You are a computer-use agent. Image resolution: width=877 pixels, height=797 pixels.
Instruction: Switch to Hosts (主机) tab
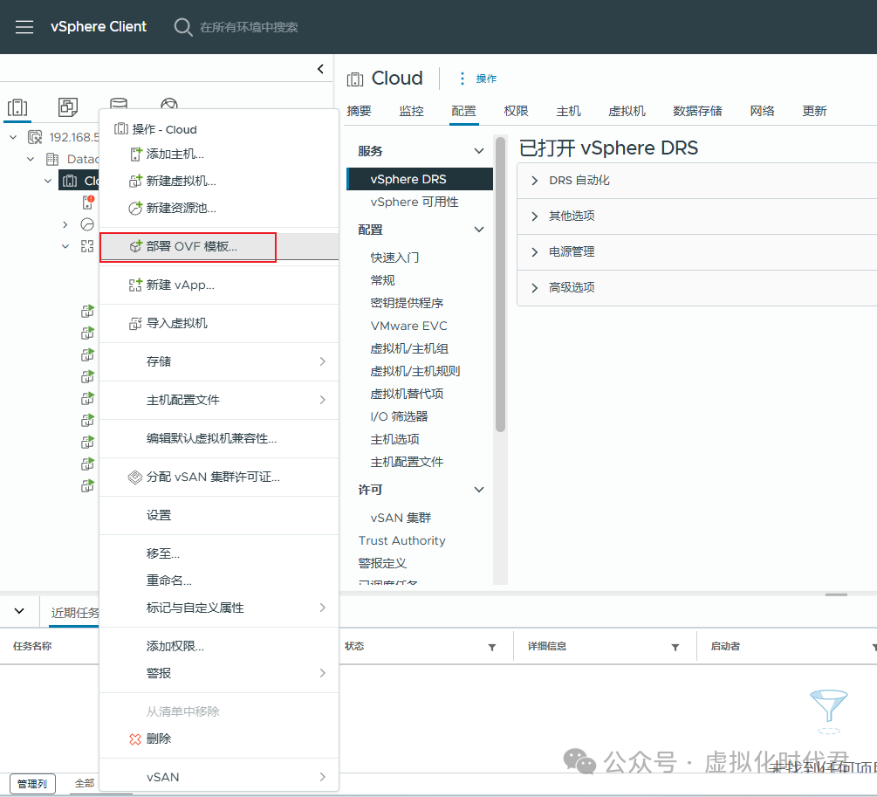568,111
